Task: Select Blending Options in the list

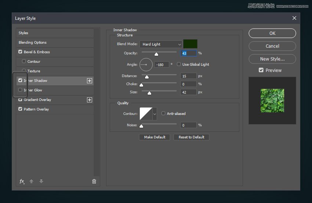Action: coord(33,43)
